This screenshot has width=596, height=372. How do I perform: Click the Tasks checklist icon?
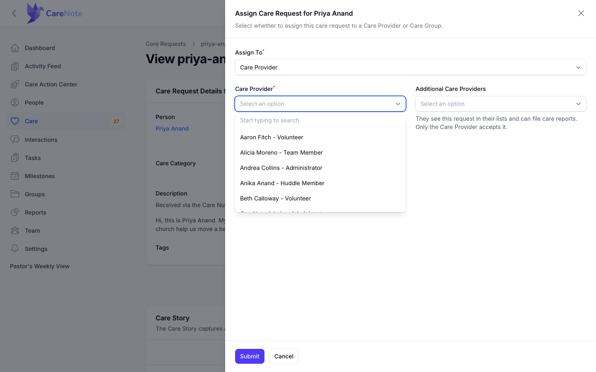click(x=15, y=158)
